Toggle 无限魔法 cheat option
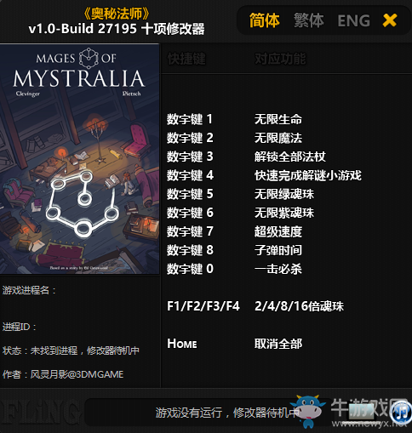 coord(278,138)
